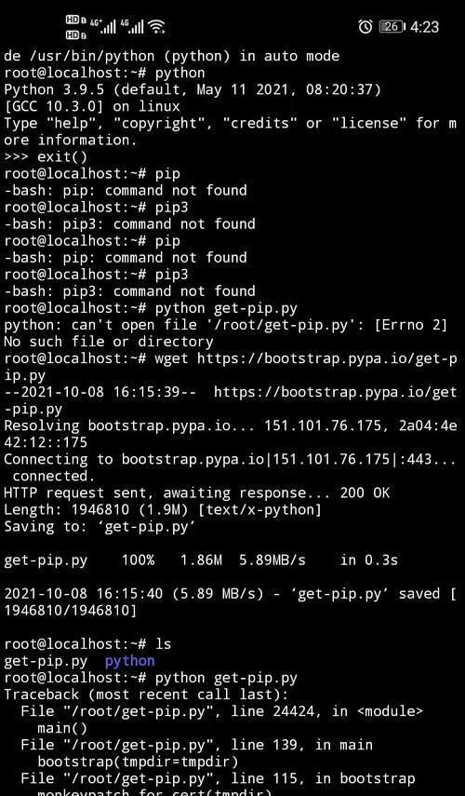The height and width of the screenshot is (796, 465).
Task: Tap the second 4G signal strength icon
Action: (132, 26)
